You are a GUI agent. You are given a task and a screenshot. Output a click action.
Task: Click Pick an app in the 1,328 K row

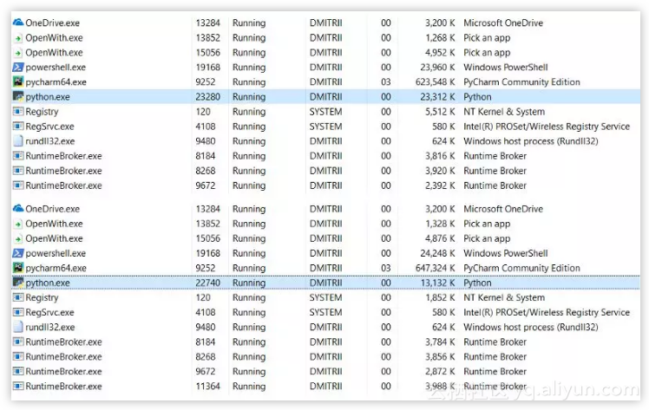pos(487,224)
